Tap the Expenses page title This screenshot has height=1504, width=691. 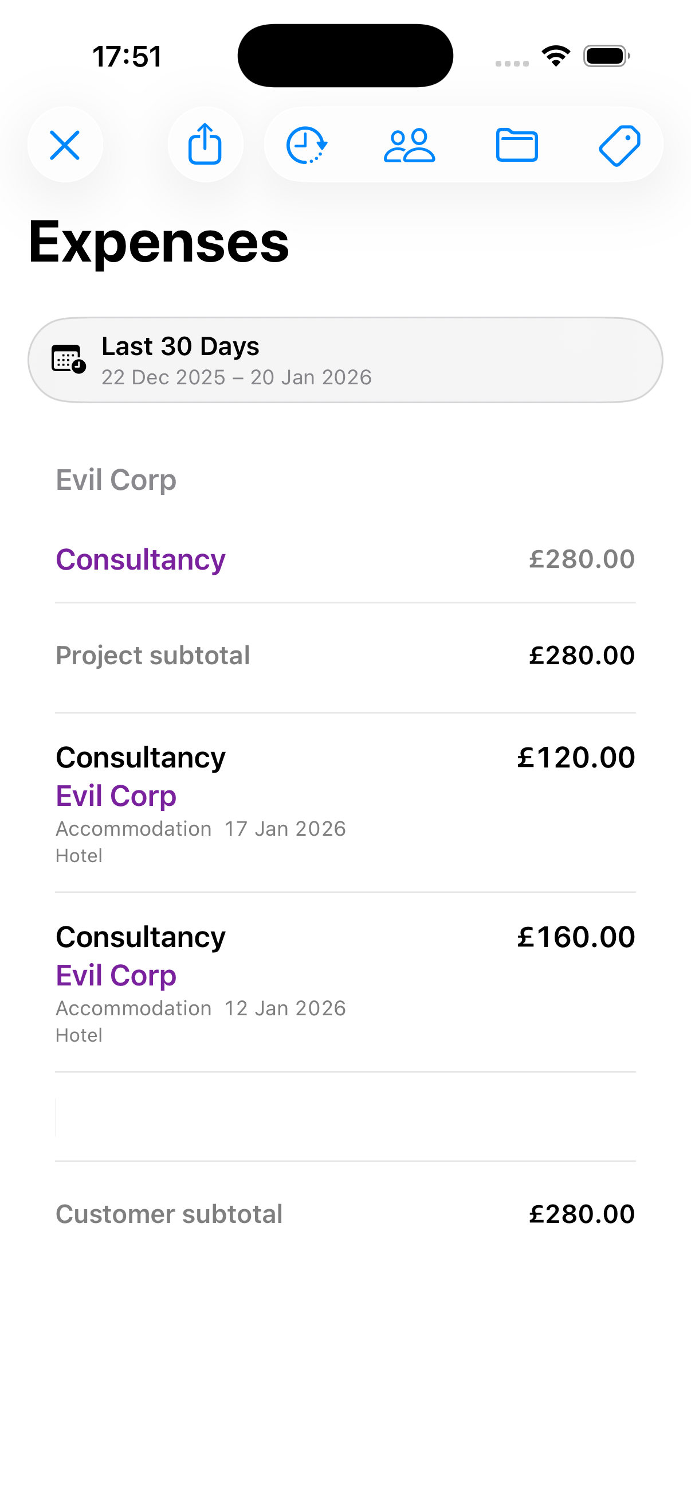click(159, 241)
